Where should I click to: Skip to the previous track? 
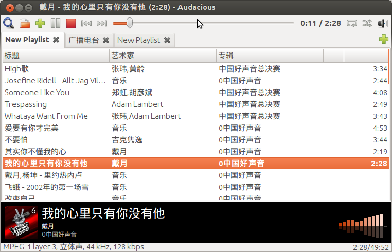coord(86,23)
